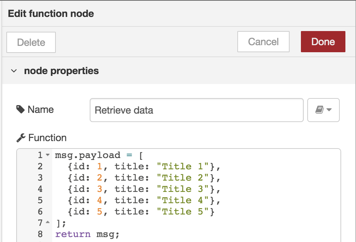Fold code at line 1 arrow
The image size is (356, 242).
click(x=47, y=155)
